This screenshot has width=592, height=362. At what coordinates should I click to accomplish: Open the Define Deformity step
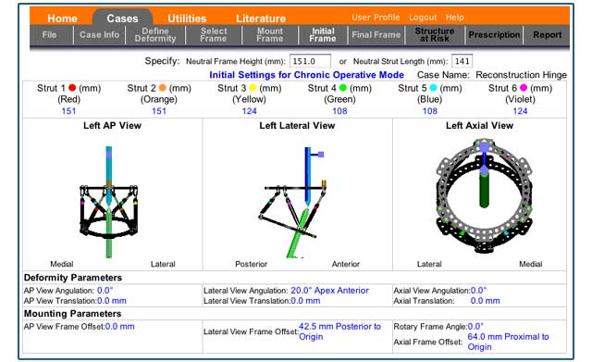(x=155, y=35)
